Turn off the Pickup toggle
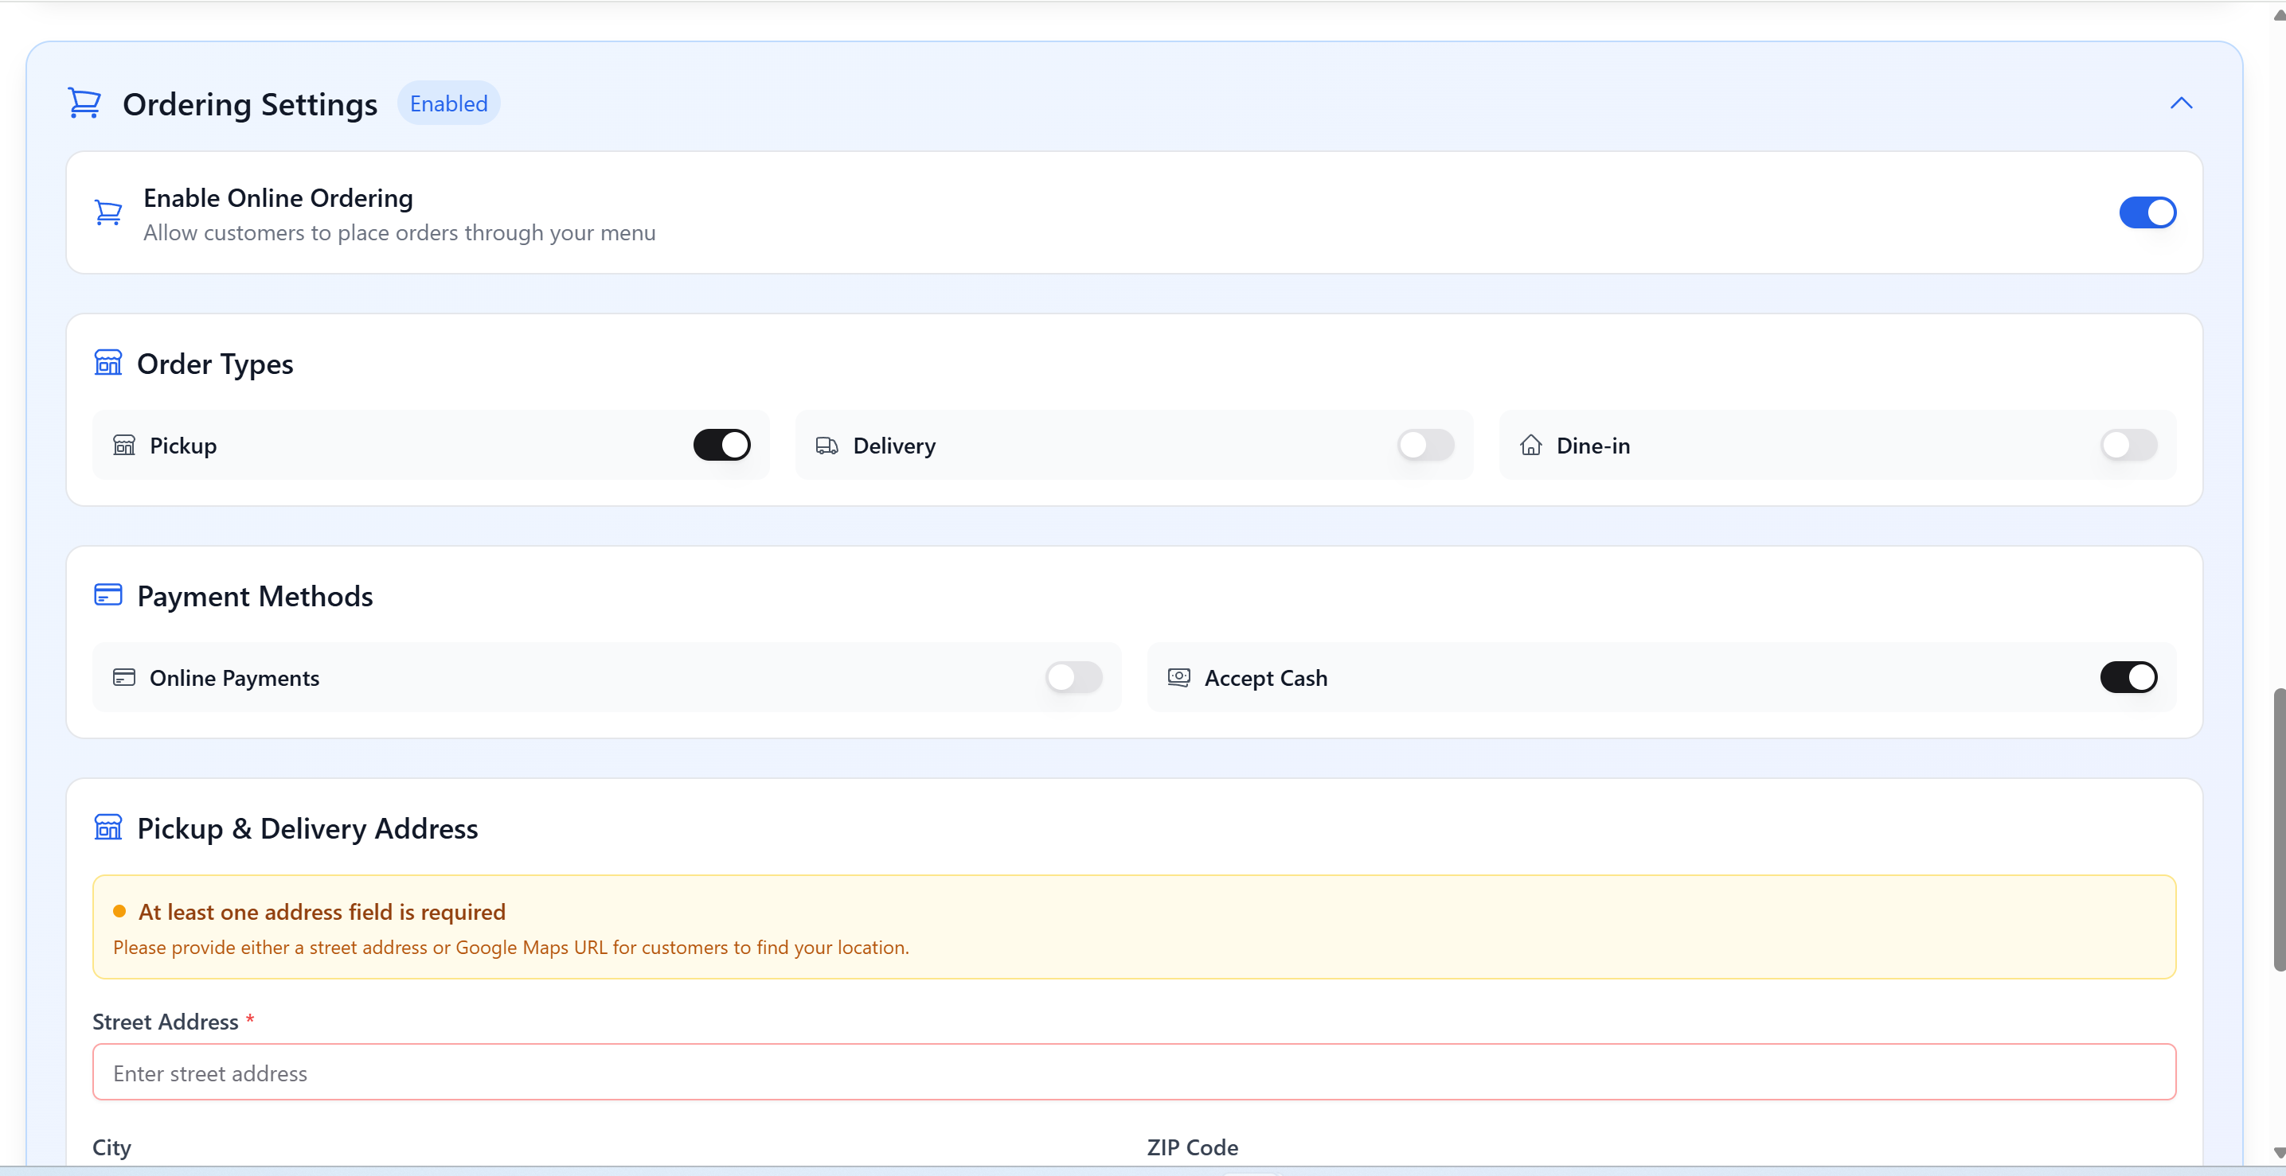Viewport: 2286px width, 1176px height. click(721, 446)
